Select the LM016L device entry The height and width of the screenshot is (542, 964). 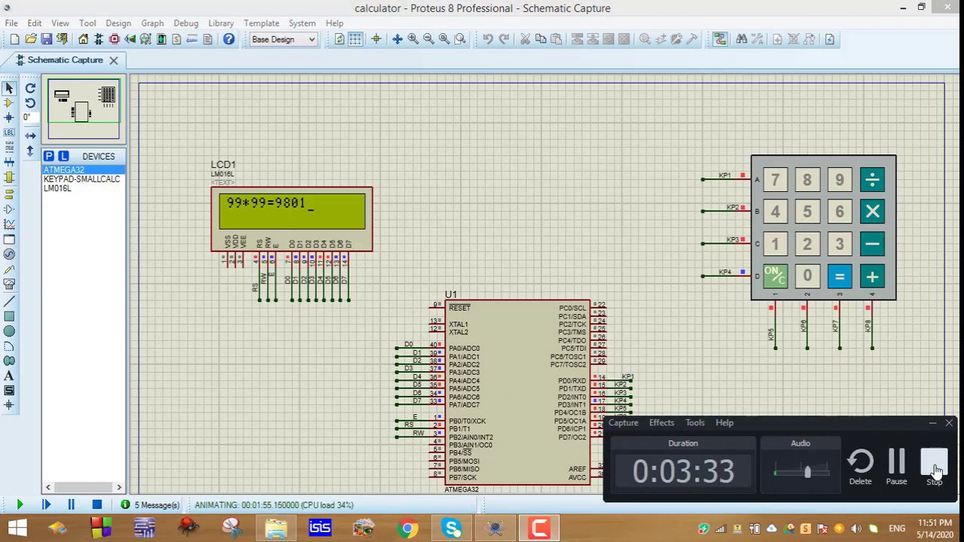click(x=57, y=188)
